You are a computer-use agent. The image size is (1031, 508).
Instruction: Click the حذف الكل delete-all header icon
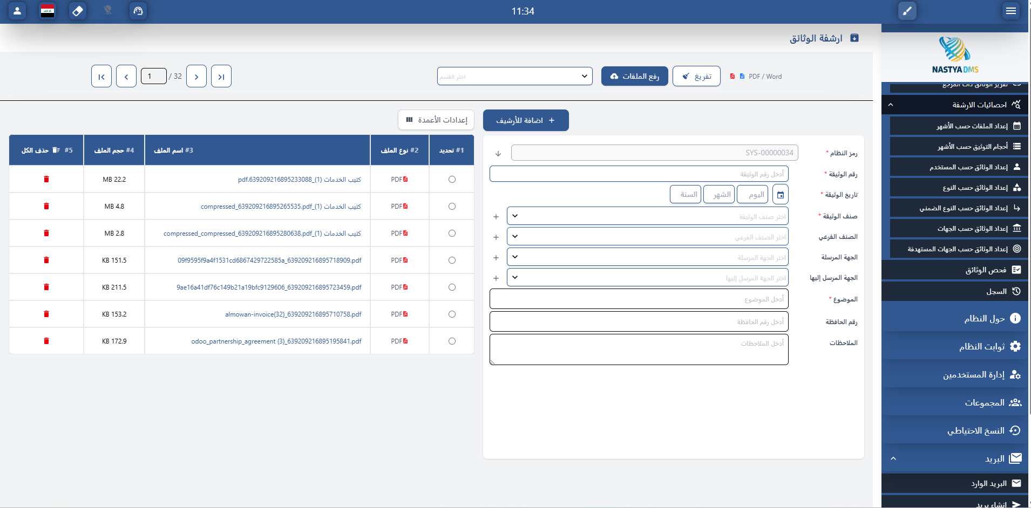[x=56, y=150]
